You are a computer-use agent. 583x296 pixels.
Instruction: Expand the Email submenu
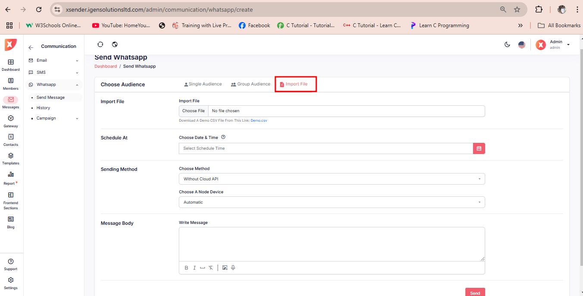(x=53, y=60)
